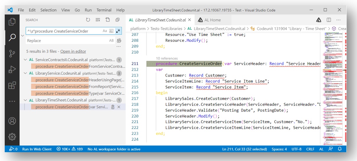This screenshot has width=357, height=161.
Task: Click Run In Web Client in status bar
Action: click(37, 149)
